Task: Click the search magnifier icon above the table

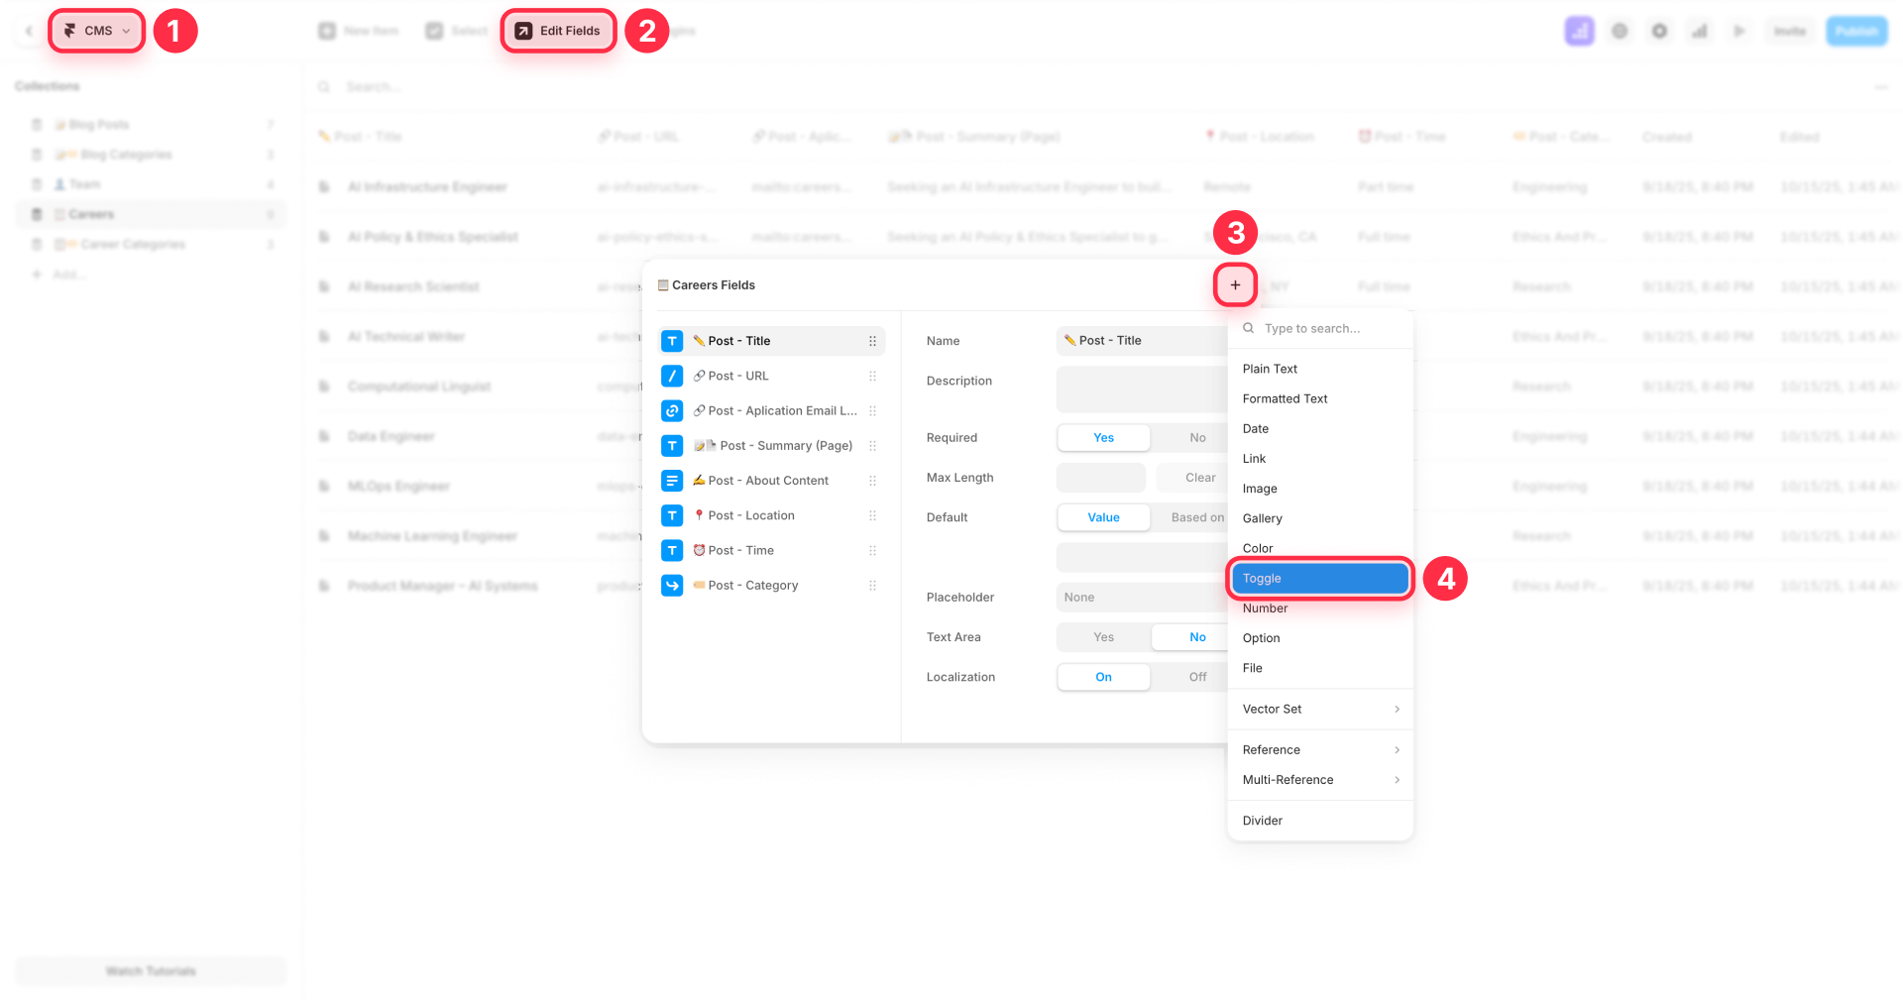Action: pyautogui.click(x=324, y=86)
